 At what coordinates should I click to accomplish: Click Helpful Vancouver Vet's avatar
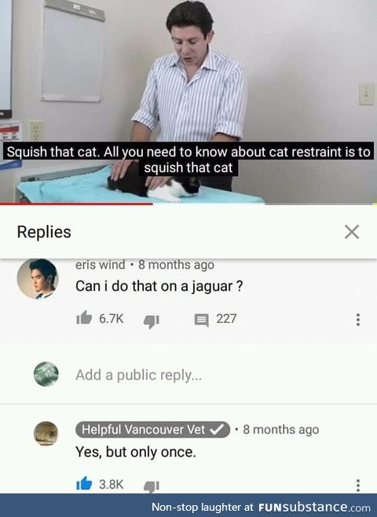[x=46, y=434]
